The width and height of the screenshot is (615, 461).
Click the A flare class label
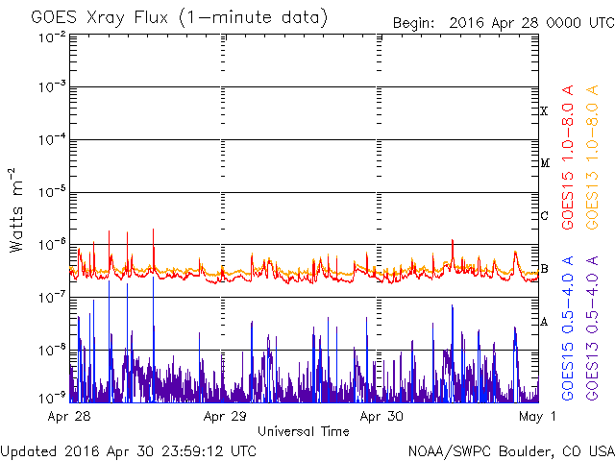tap(544, 322)
